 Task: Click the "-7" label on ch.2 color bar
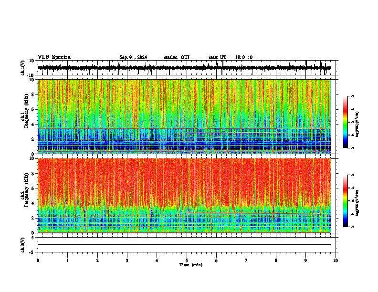coord(352,227)
